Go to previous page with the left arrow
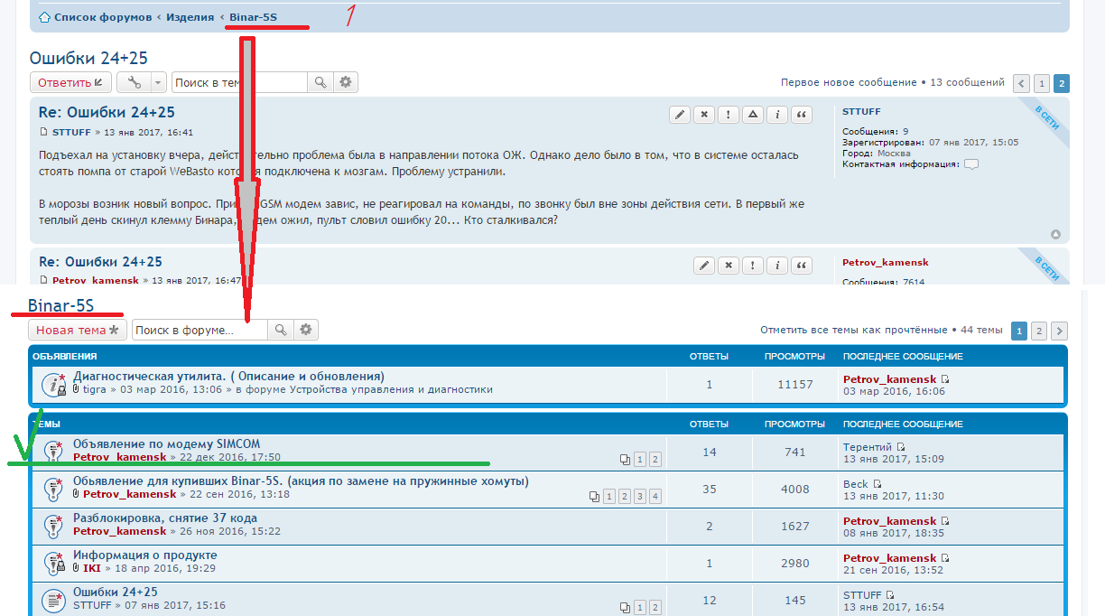The image size is (1105, 616). [x=1021, y=83]
